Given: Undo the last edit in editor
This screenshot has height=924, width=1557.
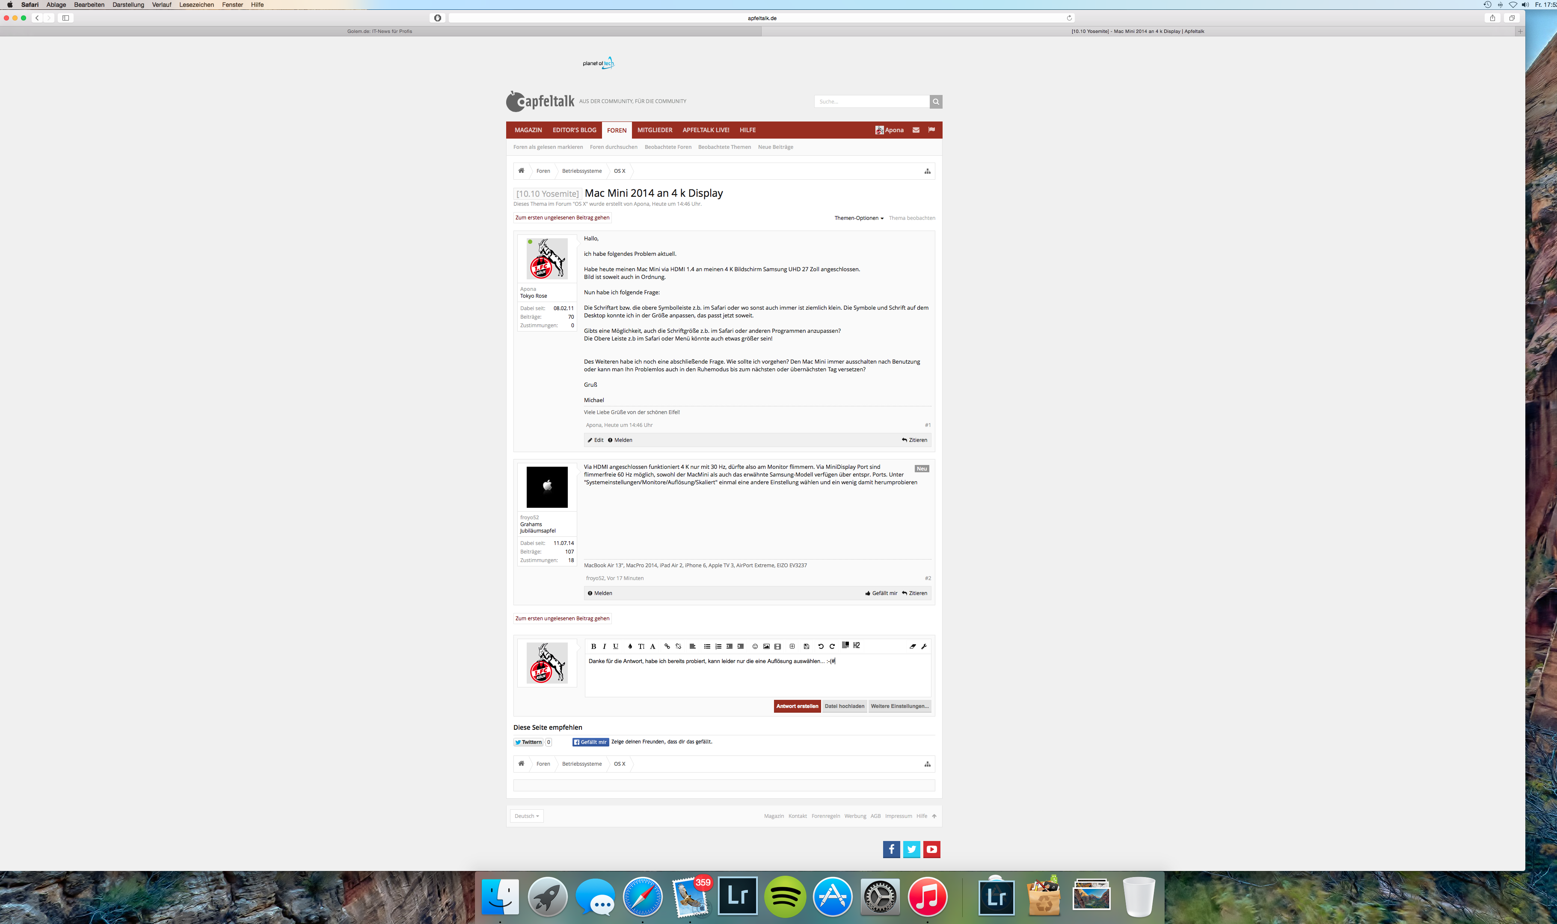Looking at the screenshot, I should pyautogui.click(x=821, y=646).
